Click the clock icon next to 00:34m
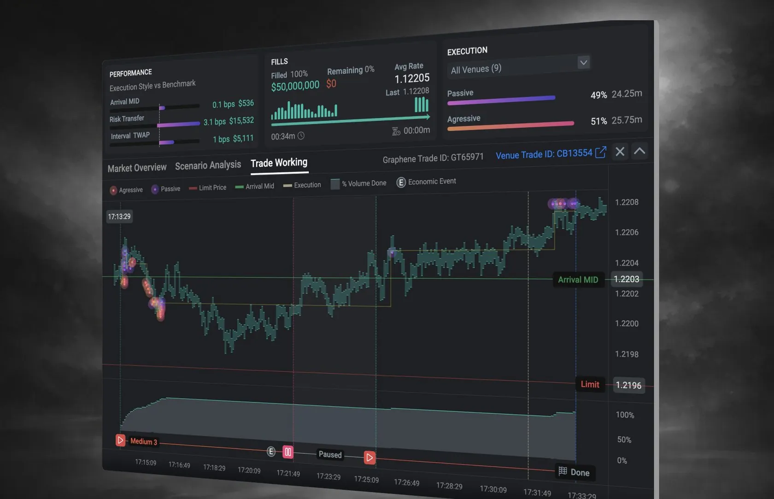Viewport: 774px width, 499px height. pyautogui.click(x=301, y=135)
